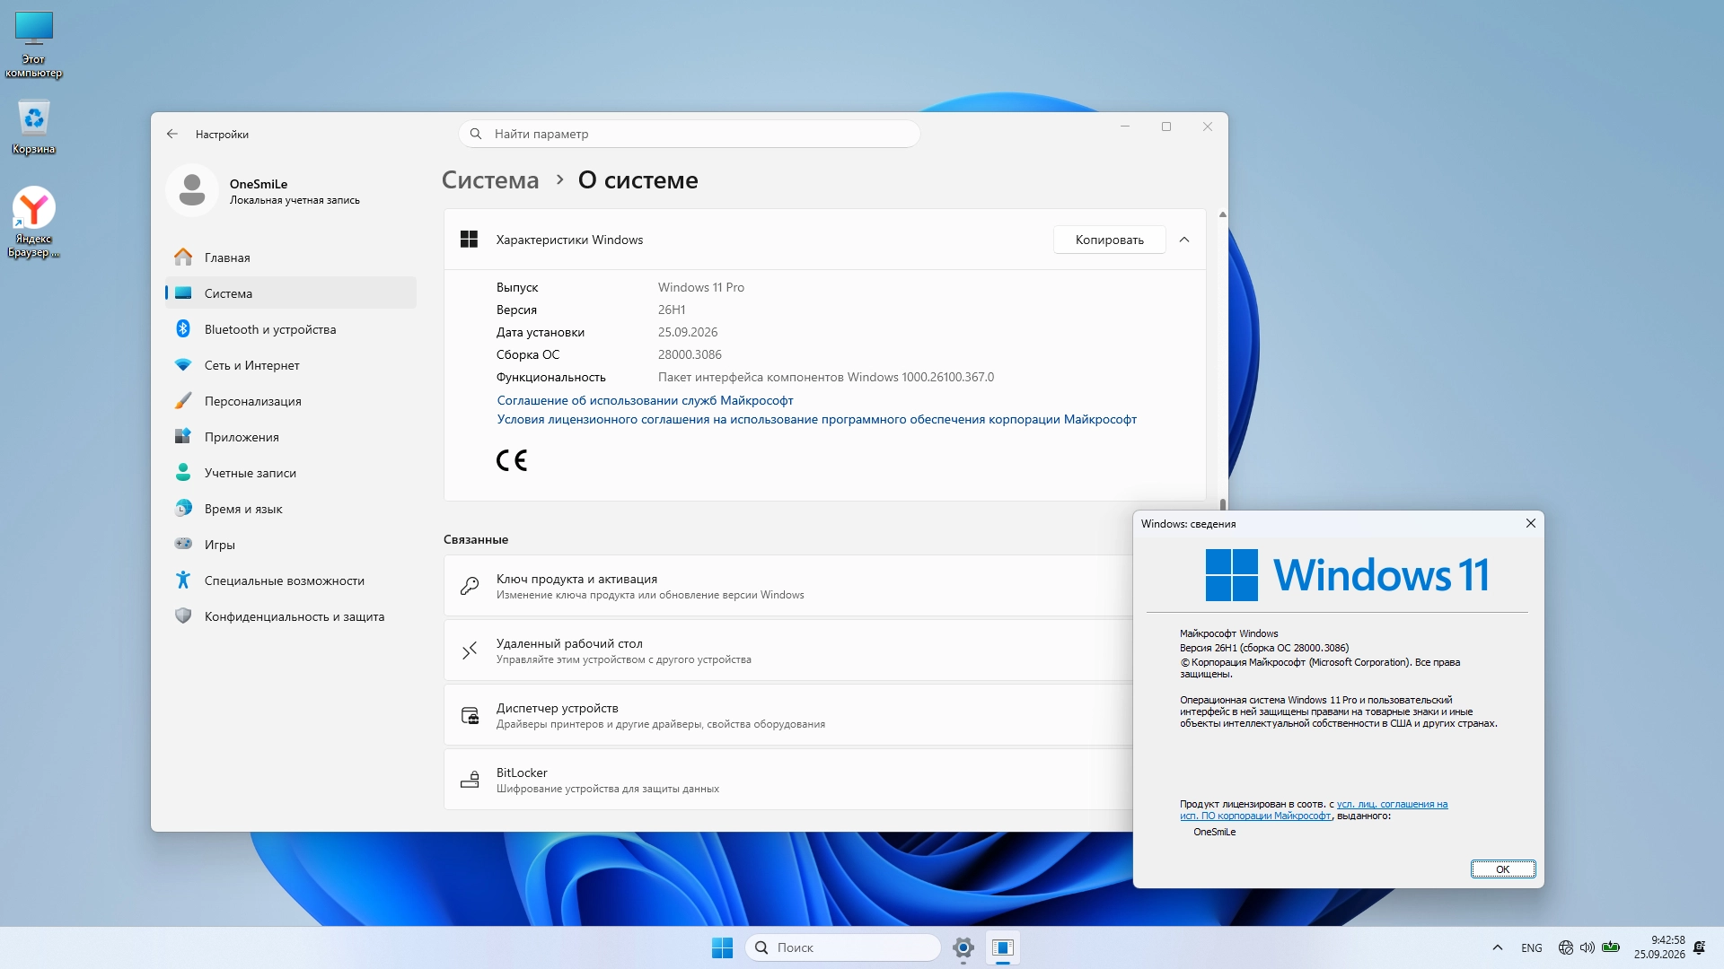Go to Конфиденциальность и защита
The height and width of the screenshot is (969, 1724).
click(x=291, y=616)
